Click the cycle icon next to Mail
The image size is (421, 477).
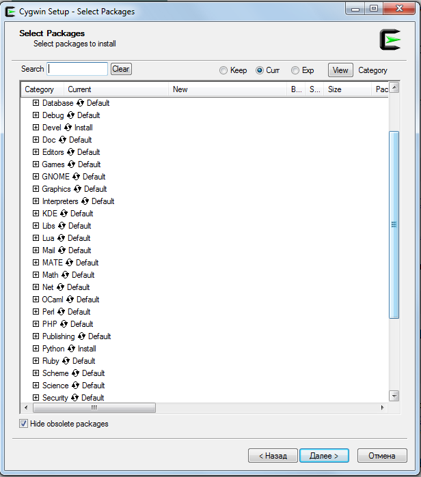coord(62,250)
